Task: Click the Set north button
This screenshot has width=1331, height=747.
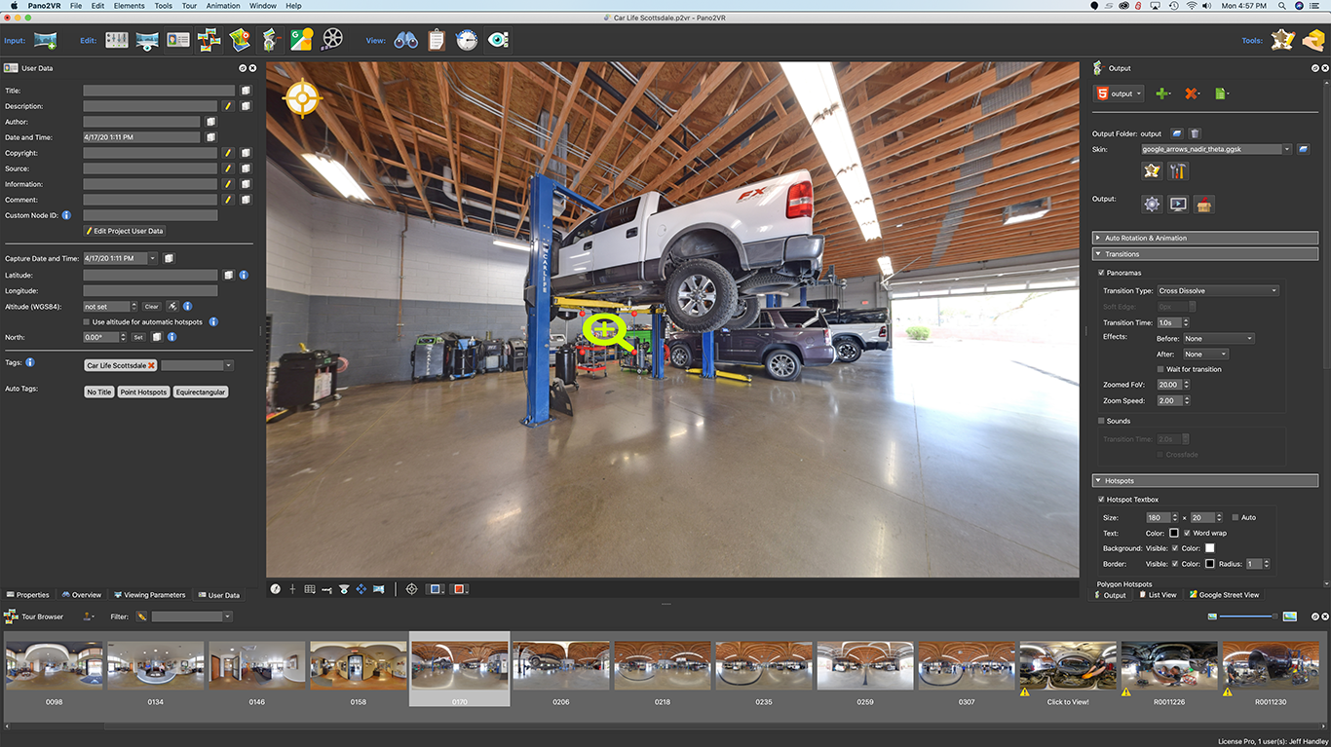Action: [x=137, y=337]
